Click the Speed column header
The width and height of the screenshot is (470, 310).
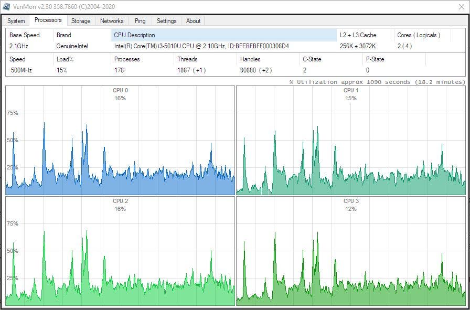pyautogui.click(x=29, y=59)
